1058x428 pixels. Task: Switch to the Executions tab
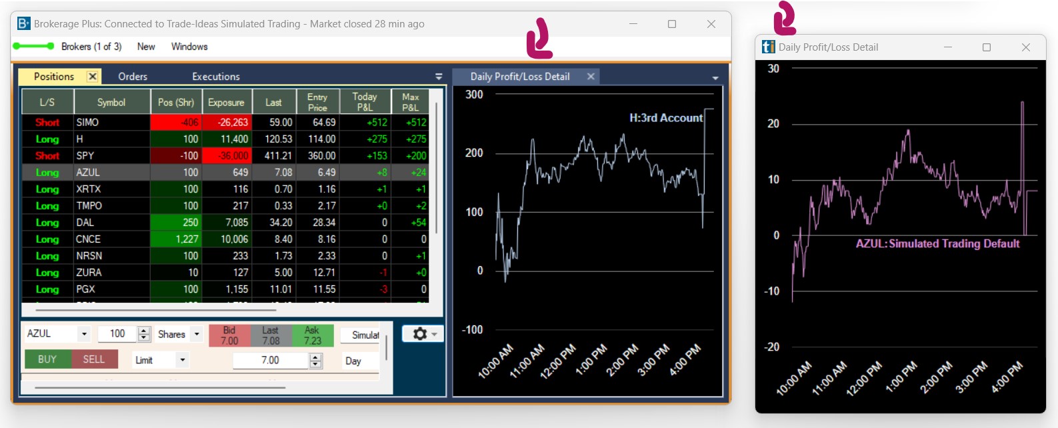pos(215,77)
